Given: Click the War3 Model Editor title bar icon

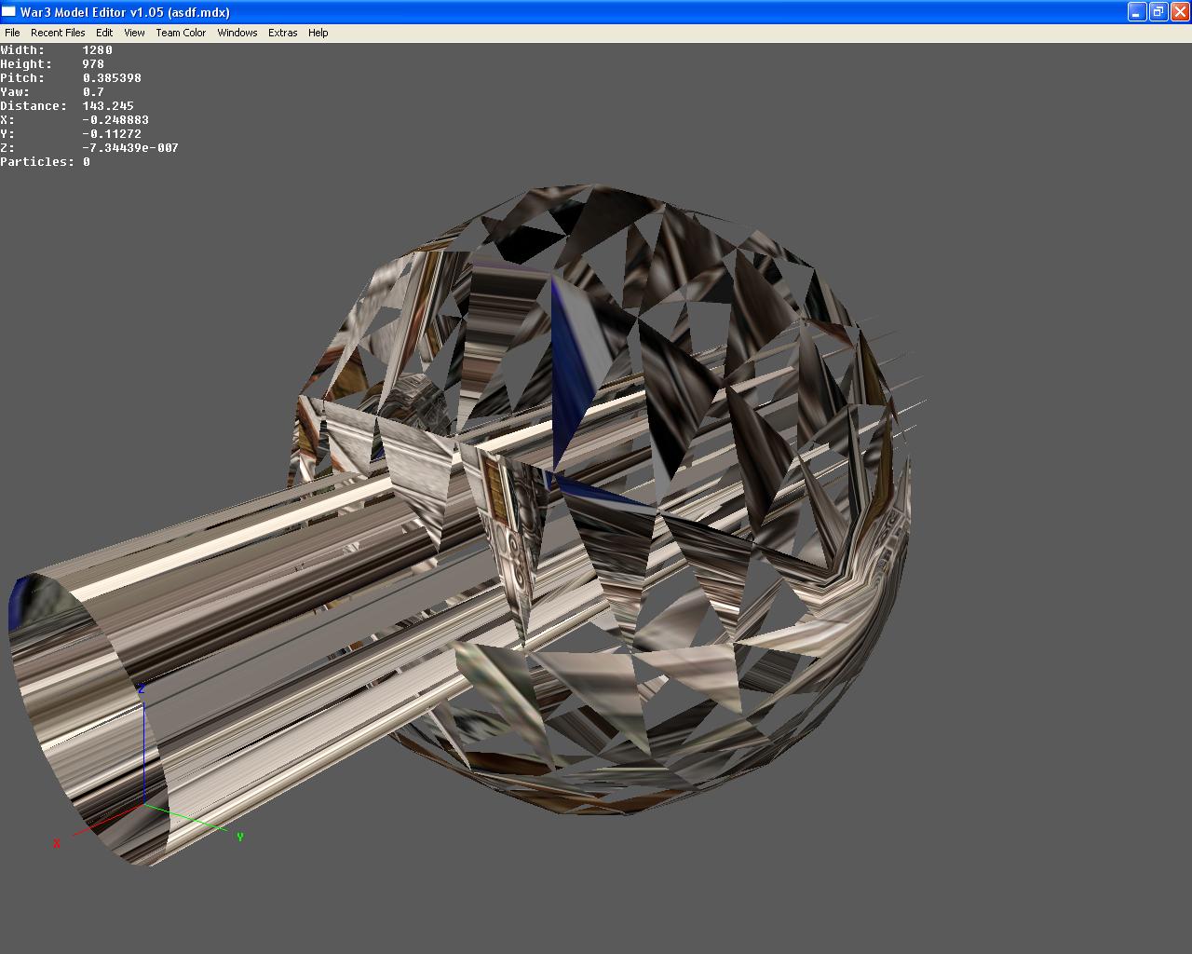Looking at the screenshot, I should coord(9,12).
